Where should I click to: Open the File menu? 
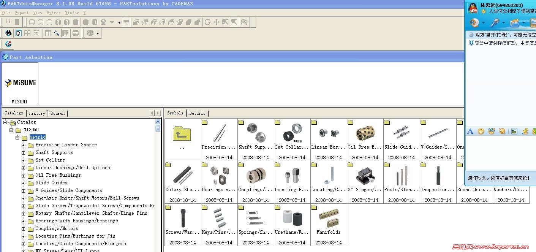6,13
